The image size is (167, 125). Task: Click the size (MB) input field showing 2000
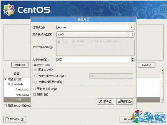tap(94, 59)
